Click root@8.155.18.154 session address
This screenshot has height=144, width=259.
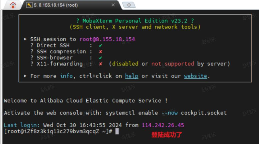(x=107, y=39)
